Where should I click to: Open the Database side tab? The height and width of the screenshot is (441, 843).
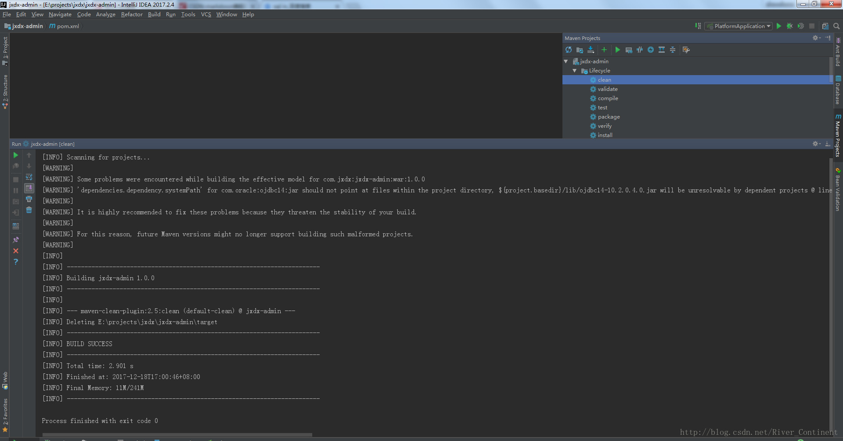click(x=838, y=90)
